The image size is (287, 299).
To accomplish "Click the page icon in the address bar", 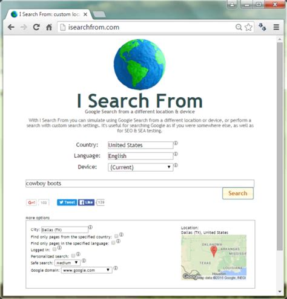I will [x=63, y=27].
